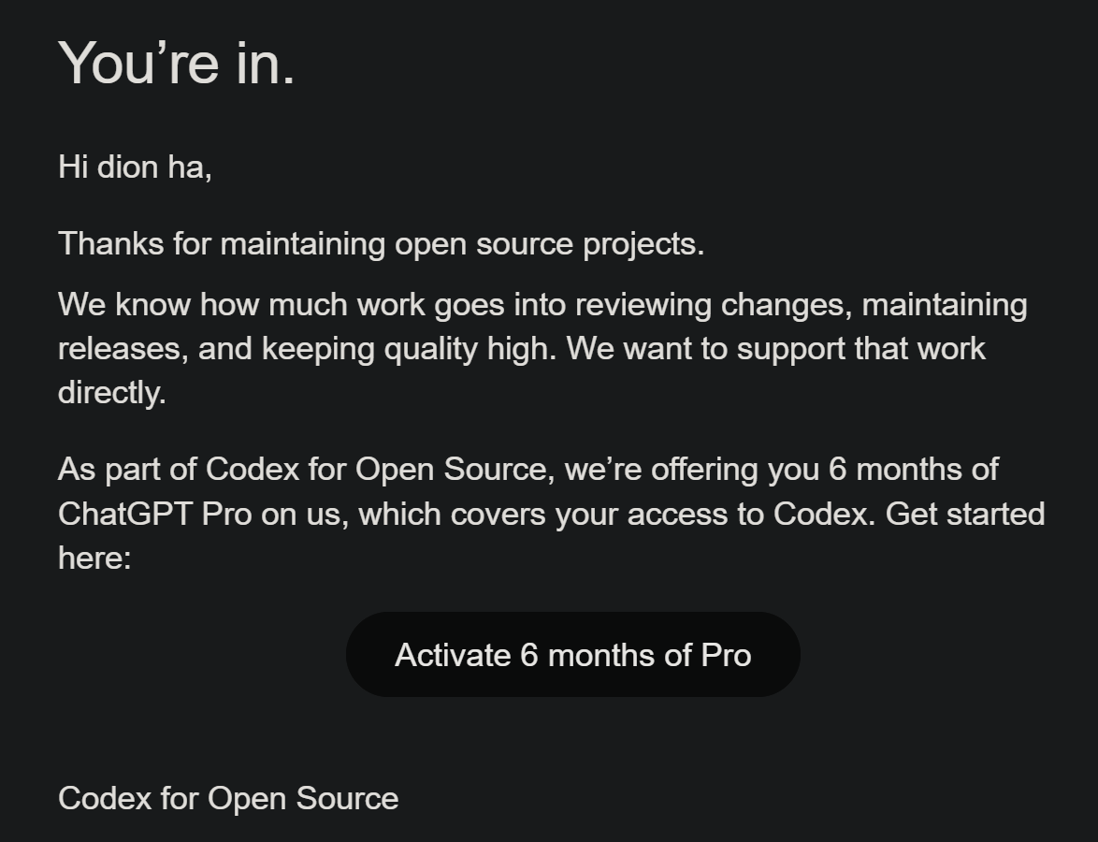
Task: Click the phrase "open source projects."
Action: tap(550, 244)
